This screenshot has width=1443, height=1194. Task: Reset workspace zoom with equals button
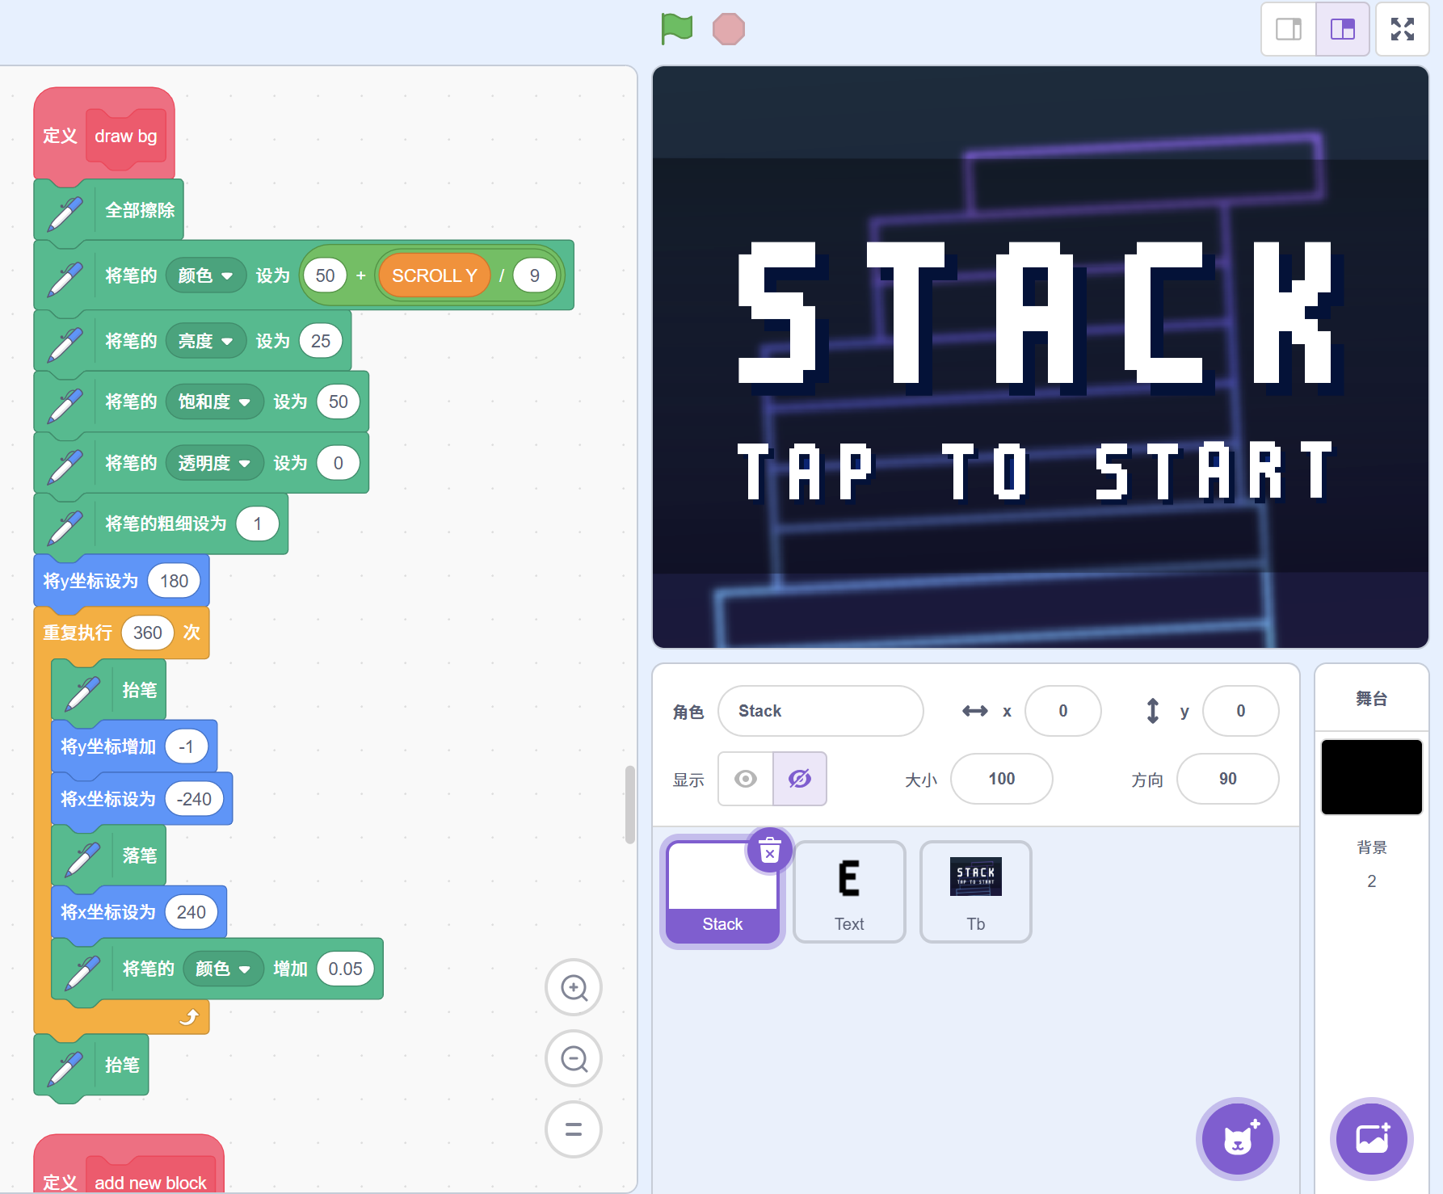(574, 1129)
